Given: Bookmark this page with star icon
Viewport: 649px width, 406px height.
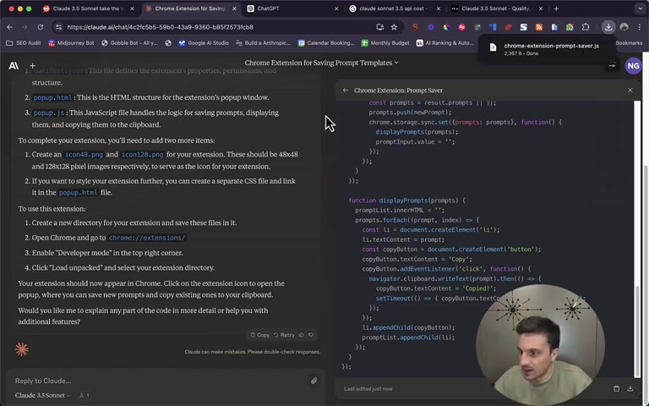Looking at the screenshot, I should point(394,27).
